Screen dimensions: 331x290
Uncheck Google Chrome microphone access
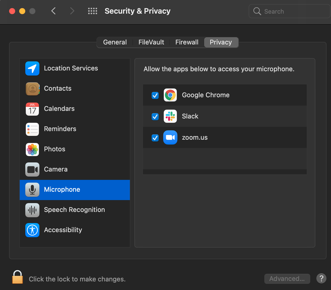(155, 95)
